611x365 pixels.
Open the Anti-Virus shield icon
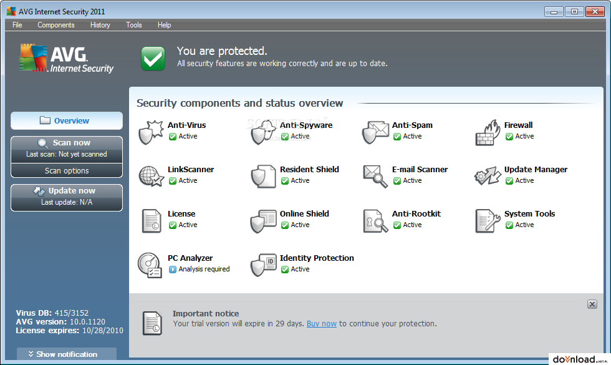[x=151, y=132]
